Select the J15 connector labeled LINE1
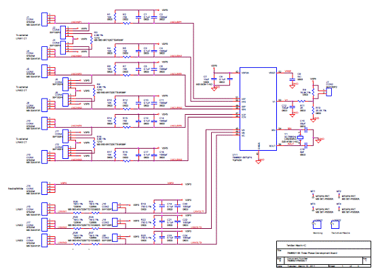The height and width of the screenshot is (273, 376). tap(44, 209)
